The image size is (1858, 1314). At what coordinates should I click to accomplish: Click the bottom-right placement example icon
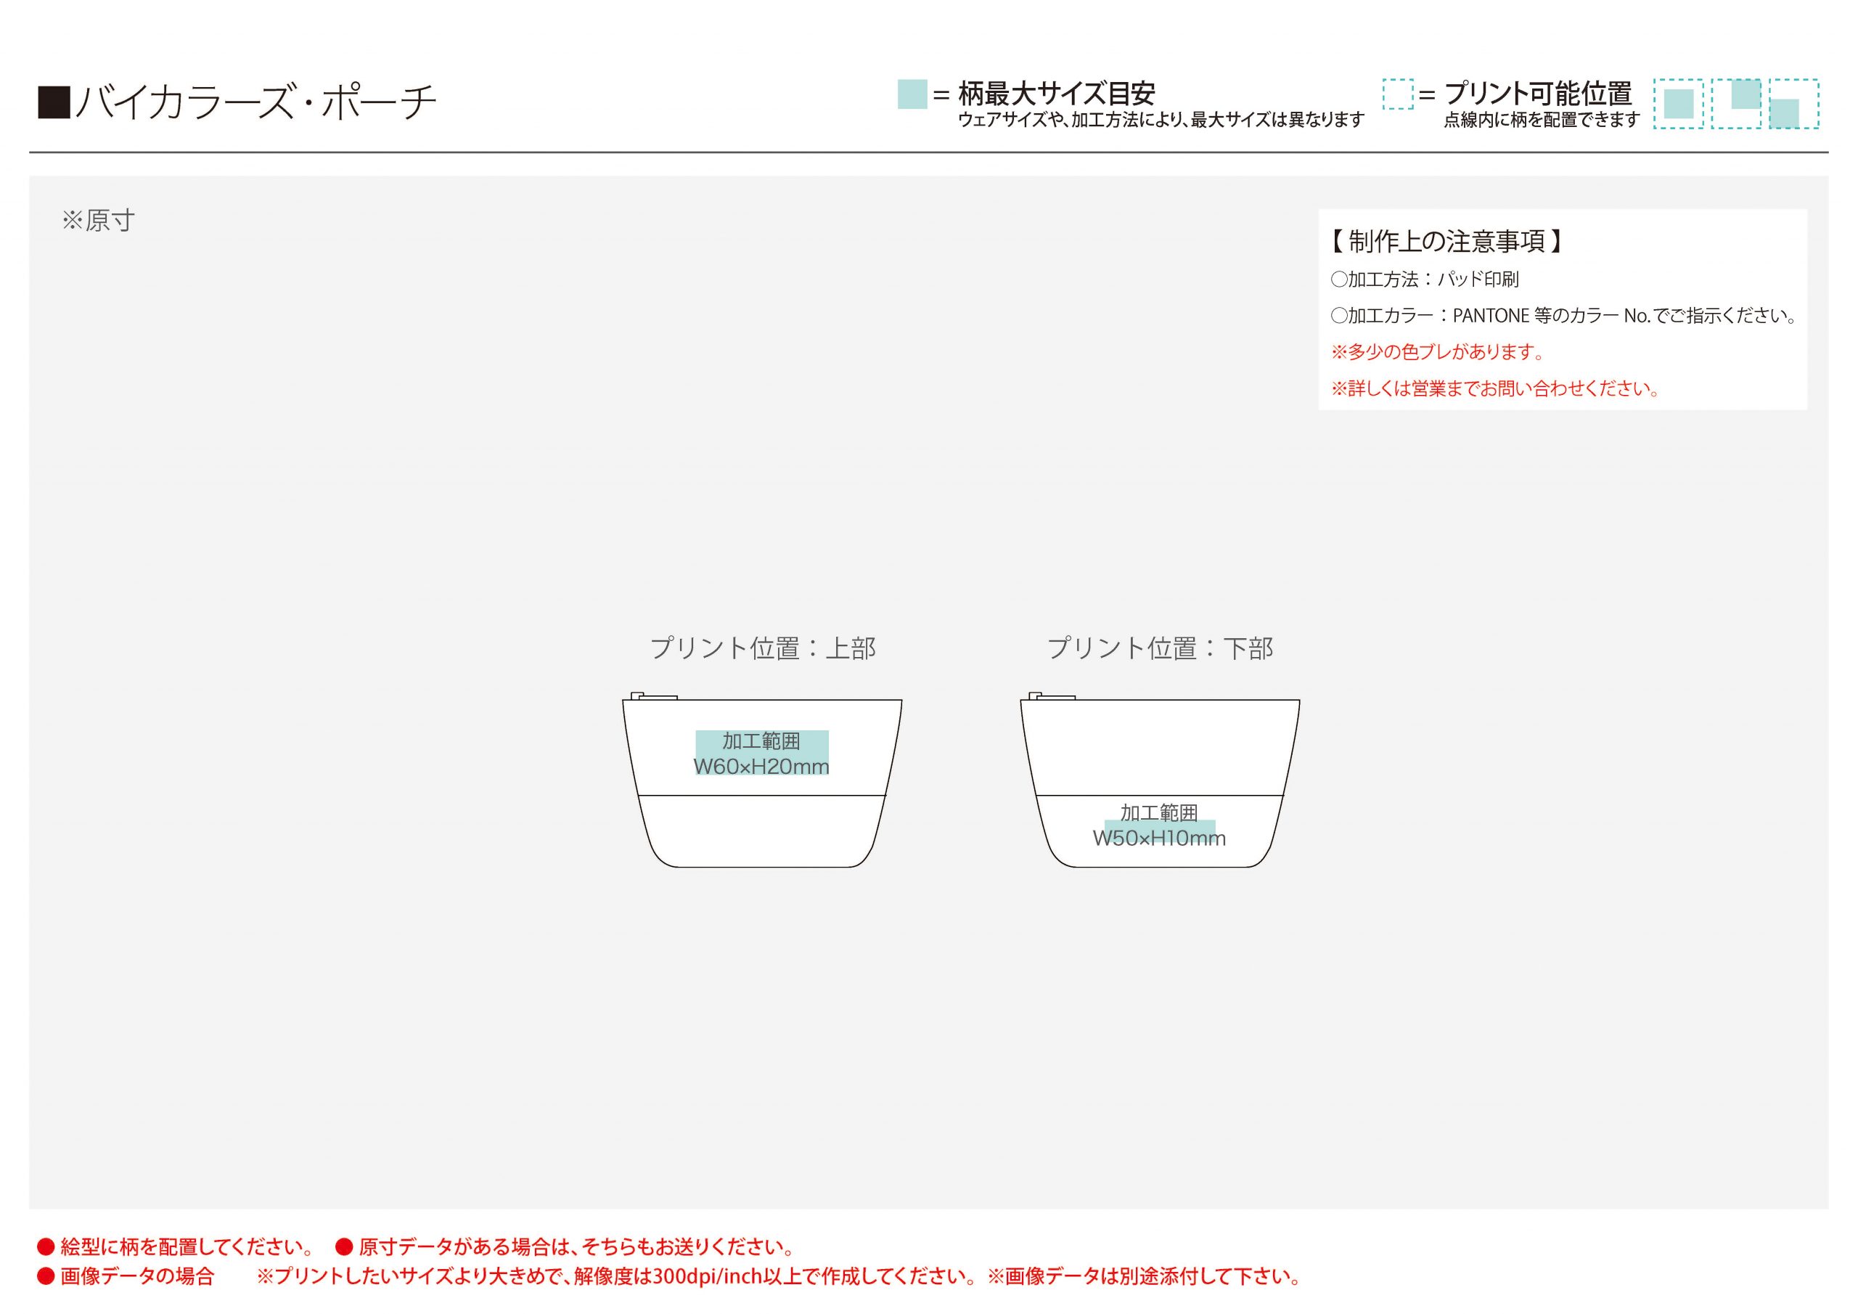[x=1794, y=104]
